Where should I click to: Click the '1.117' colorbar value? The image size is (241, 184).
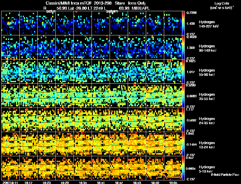[190, 109]
